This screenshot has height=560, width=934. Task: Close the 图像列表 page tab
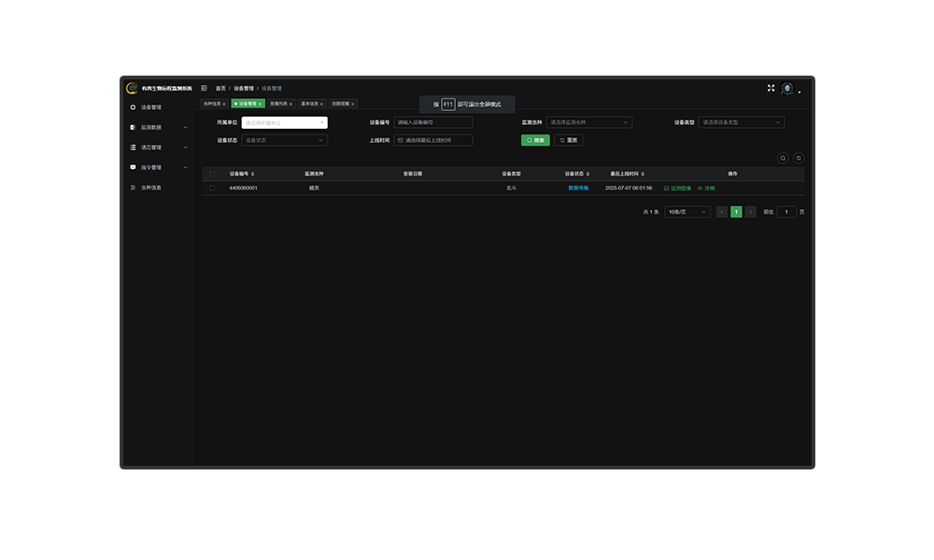click(x=290, y=105)
